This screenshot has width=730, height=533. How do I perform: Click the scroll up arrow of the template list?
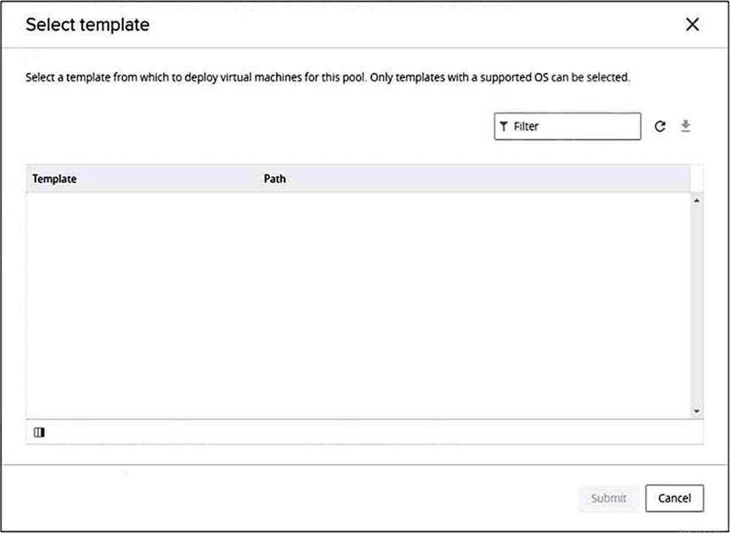click(x=697, y=201)
